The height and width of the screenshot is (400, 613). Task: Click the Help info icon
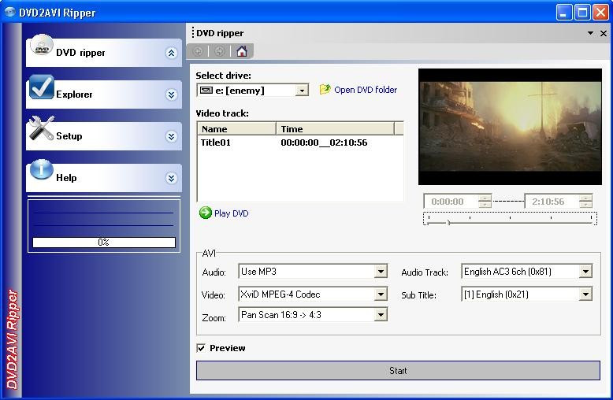42,169
